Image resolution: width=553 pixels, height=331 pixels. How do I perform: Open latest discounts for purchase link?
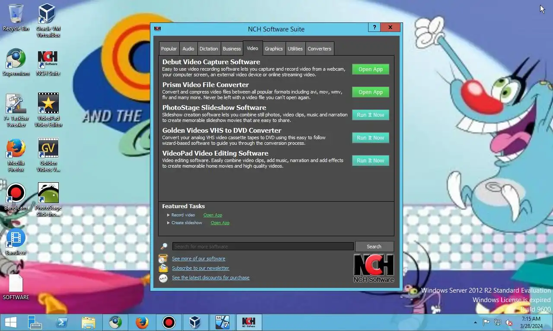(211, 278)
